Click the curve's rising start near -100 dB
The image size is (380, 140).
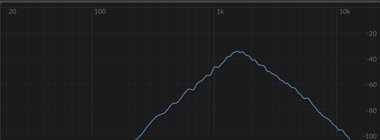137,139
